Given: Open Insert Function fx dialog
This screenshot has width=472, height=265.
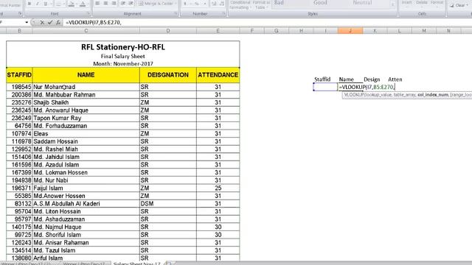Looking at the screenshot, I should (58, 23).
